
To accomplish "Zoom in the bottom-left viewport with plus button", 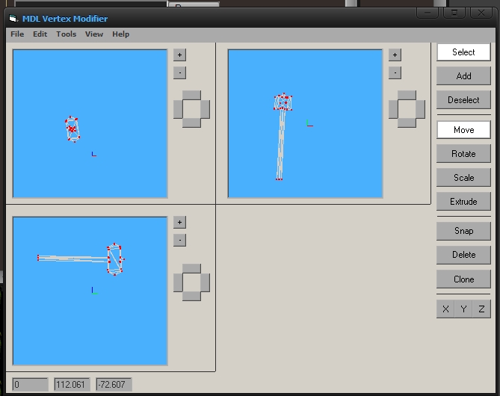I will pyautogui.click(x=179, y=222).
